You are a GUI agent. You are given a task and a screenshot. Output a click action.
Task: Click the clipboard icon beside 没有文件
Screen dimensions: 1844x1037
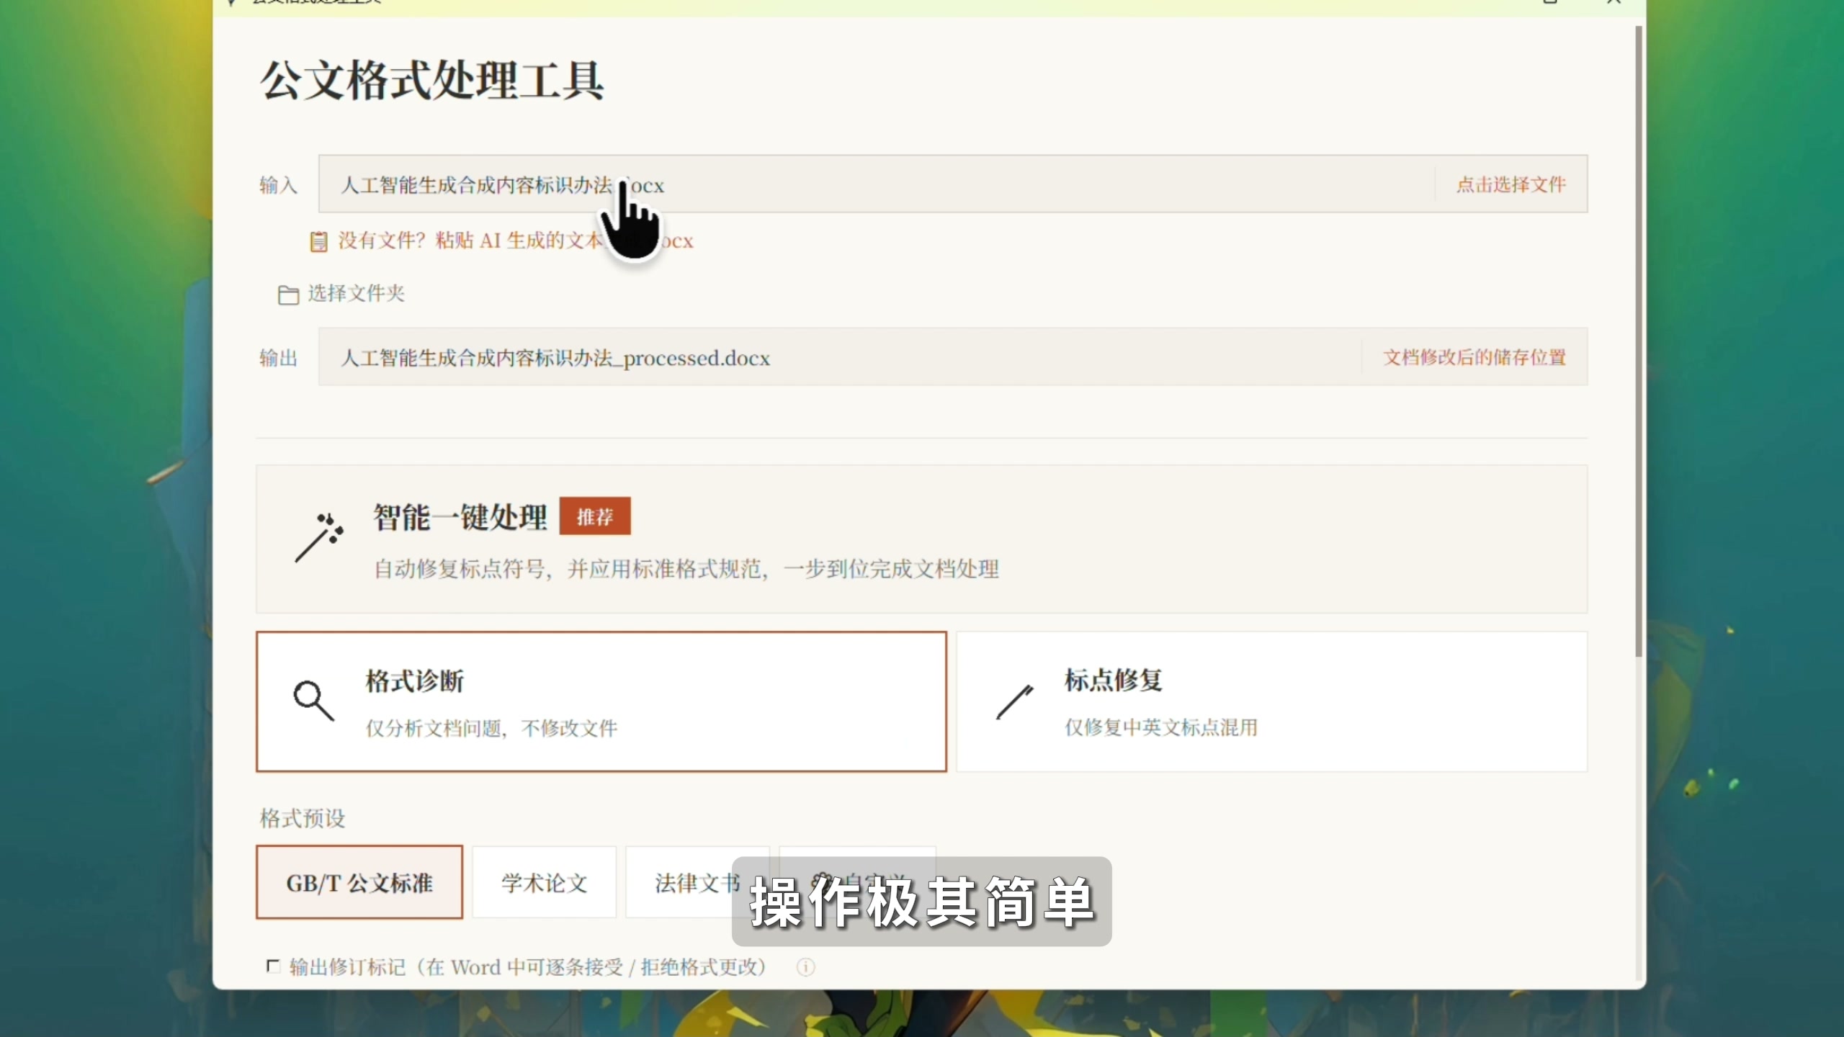tap(318, 241)
